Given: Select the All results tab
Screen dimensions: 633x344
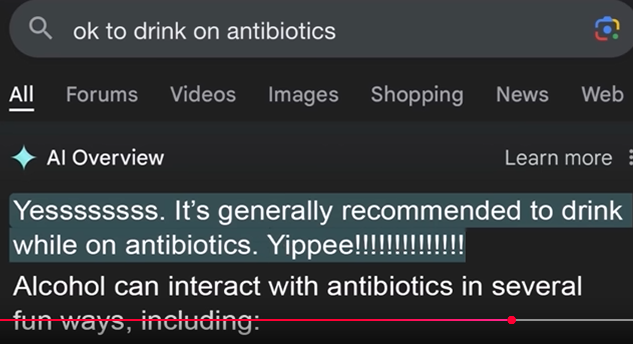Looking at the screenshot, I should [21, 95].
